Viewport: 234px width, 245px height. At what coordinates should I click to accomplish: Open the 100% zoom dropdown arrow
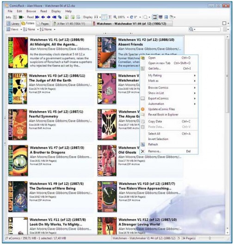click(x=128, y=17)
